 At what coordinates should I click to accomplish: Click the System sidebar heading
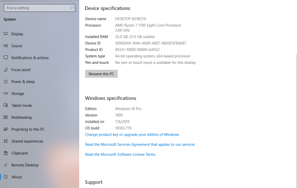[10, 19]
